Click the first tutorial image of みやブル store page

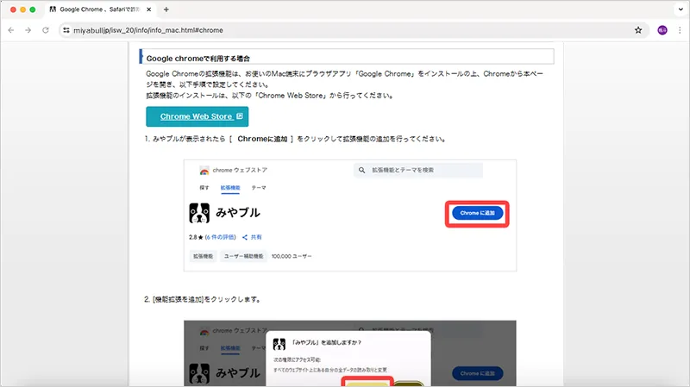pos(350,215)
